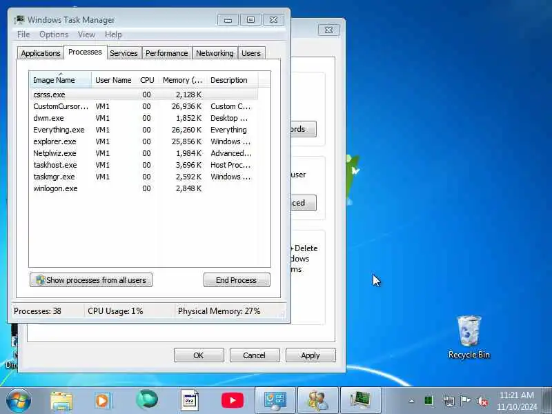Screen dimensions: 552x414
Task: Select the Everything.exe process
Action: (144, 130)
